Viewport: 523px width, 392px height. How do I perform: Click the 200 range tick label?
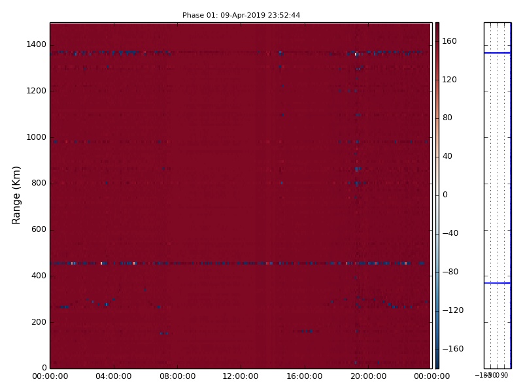point(39,322)
